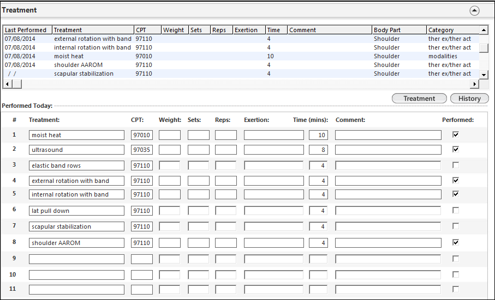Click the vertical scrollbar thumb in grid
495x300 pixels.
point(484,48)
